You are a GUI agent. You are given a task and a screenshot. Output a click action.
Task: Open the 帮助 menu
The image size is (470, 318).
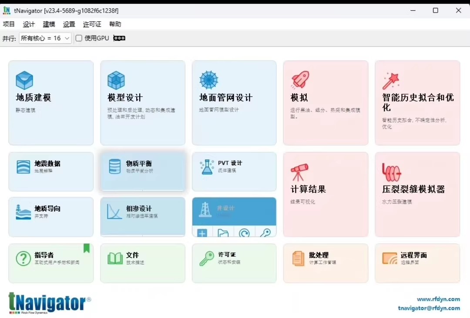[x=115, y=24]
